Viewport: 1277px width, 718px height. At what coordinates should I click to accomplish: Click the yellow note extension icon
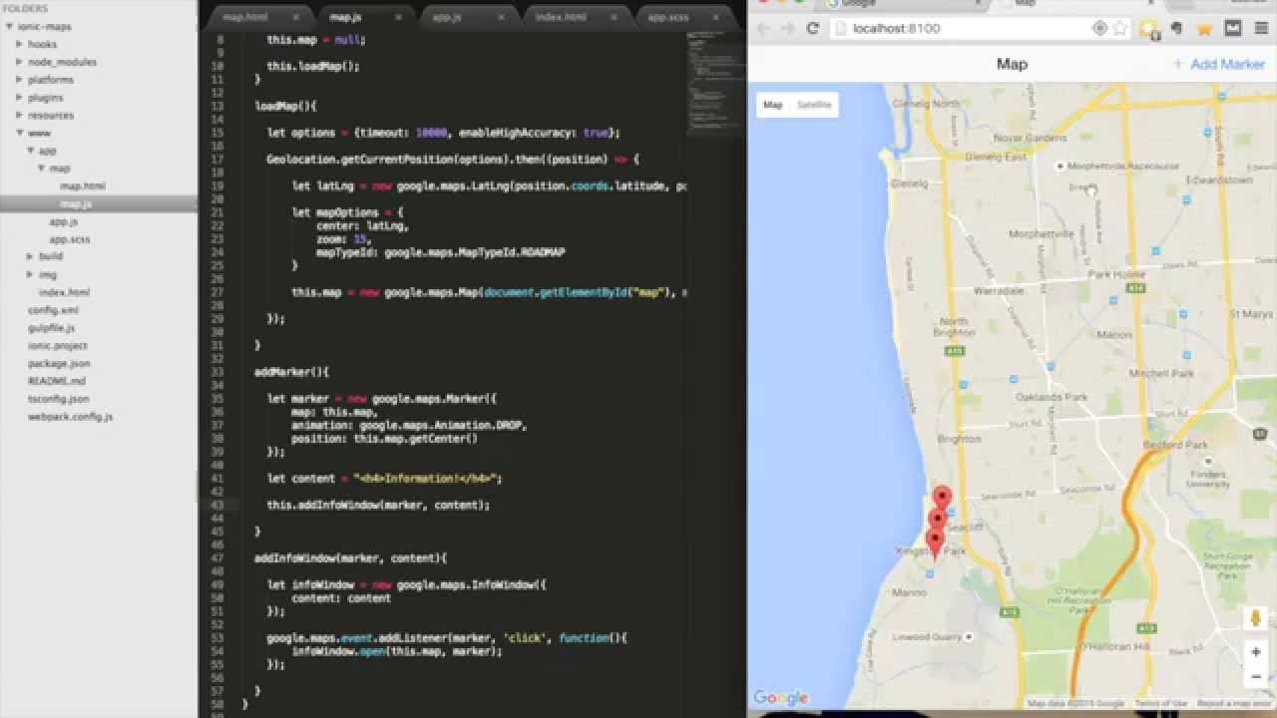1149,28
